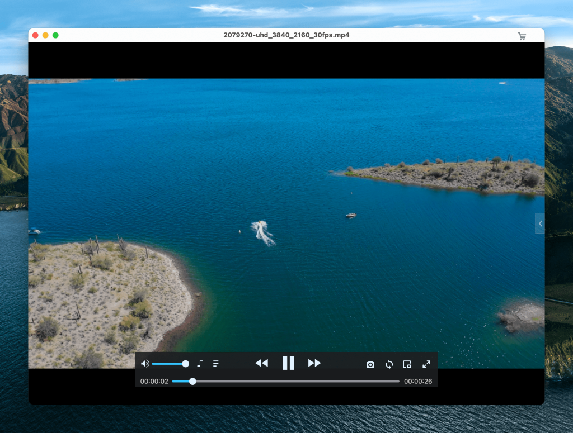Open the playlist list icon
This screenshot has width=573, height=433.
216,364
